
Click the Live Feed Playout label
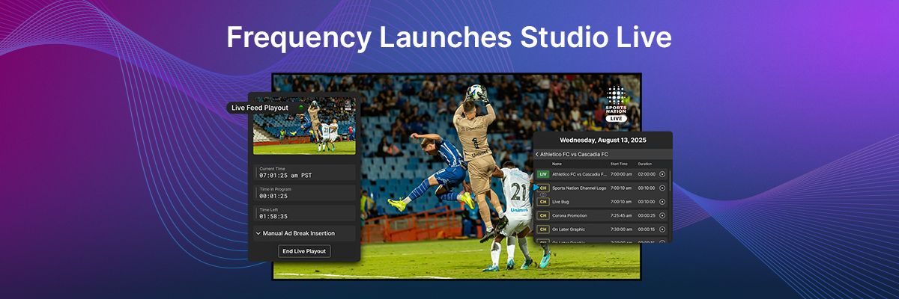(x=260, y=108)
